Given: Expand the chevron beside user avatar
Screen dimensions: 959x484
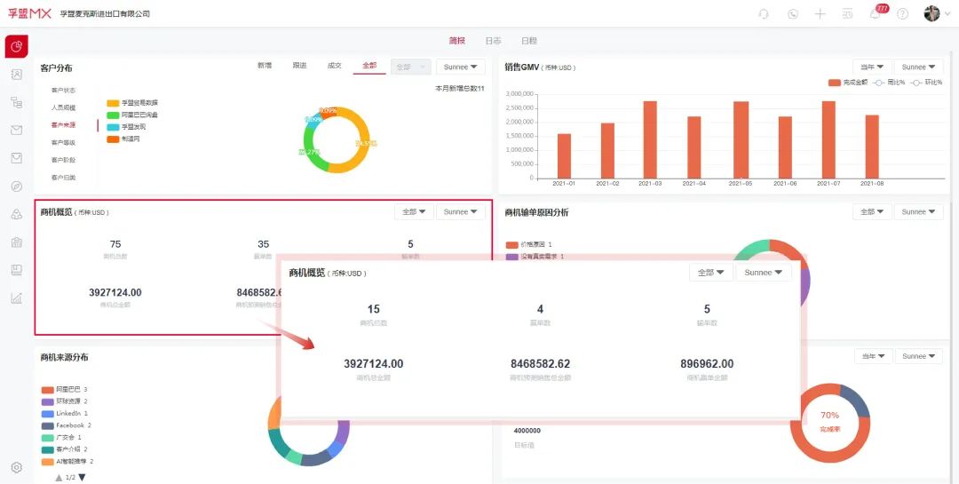Looking at the screenshot, I should coord(947,14).
